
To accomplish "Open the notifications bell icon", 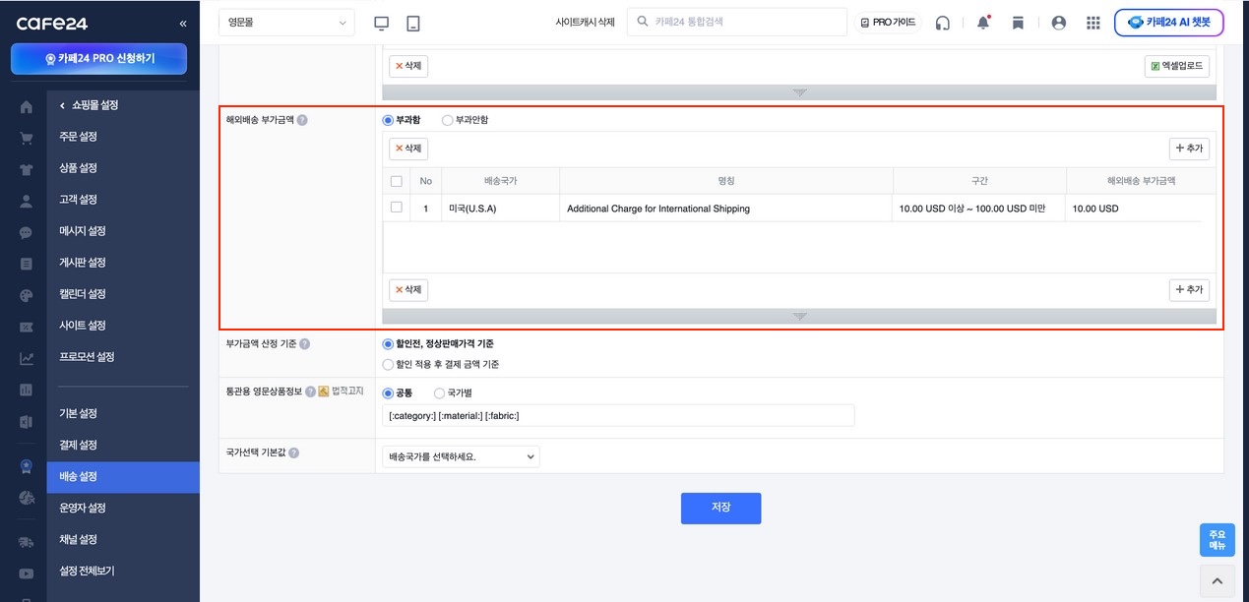I will [x=983, y=23].
